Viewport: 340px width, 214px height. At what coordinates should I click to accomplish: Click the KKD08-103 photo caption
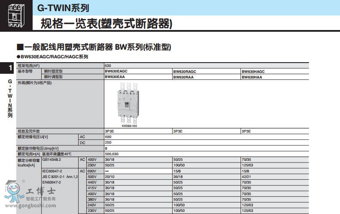pyautogui.click(x=129, y=126)
